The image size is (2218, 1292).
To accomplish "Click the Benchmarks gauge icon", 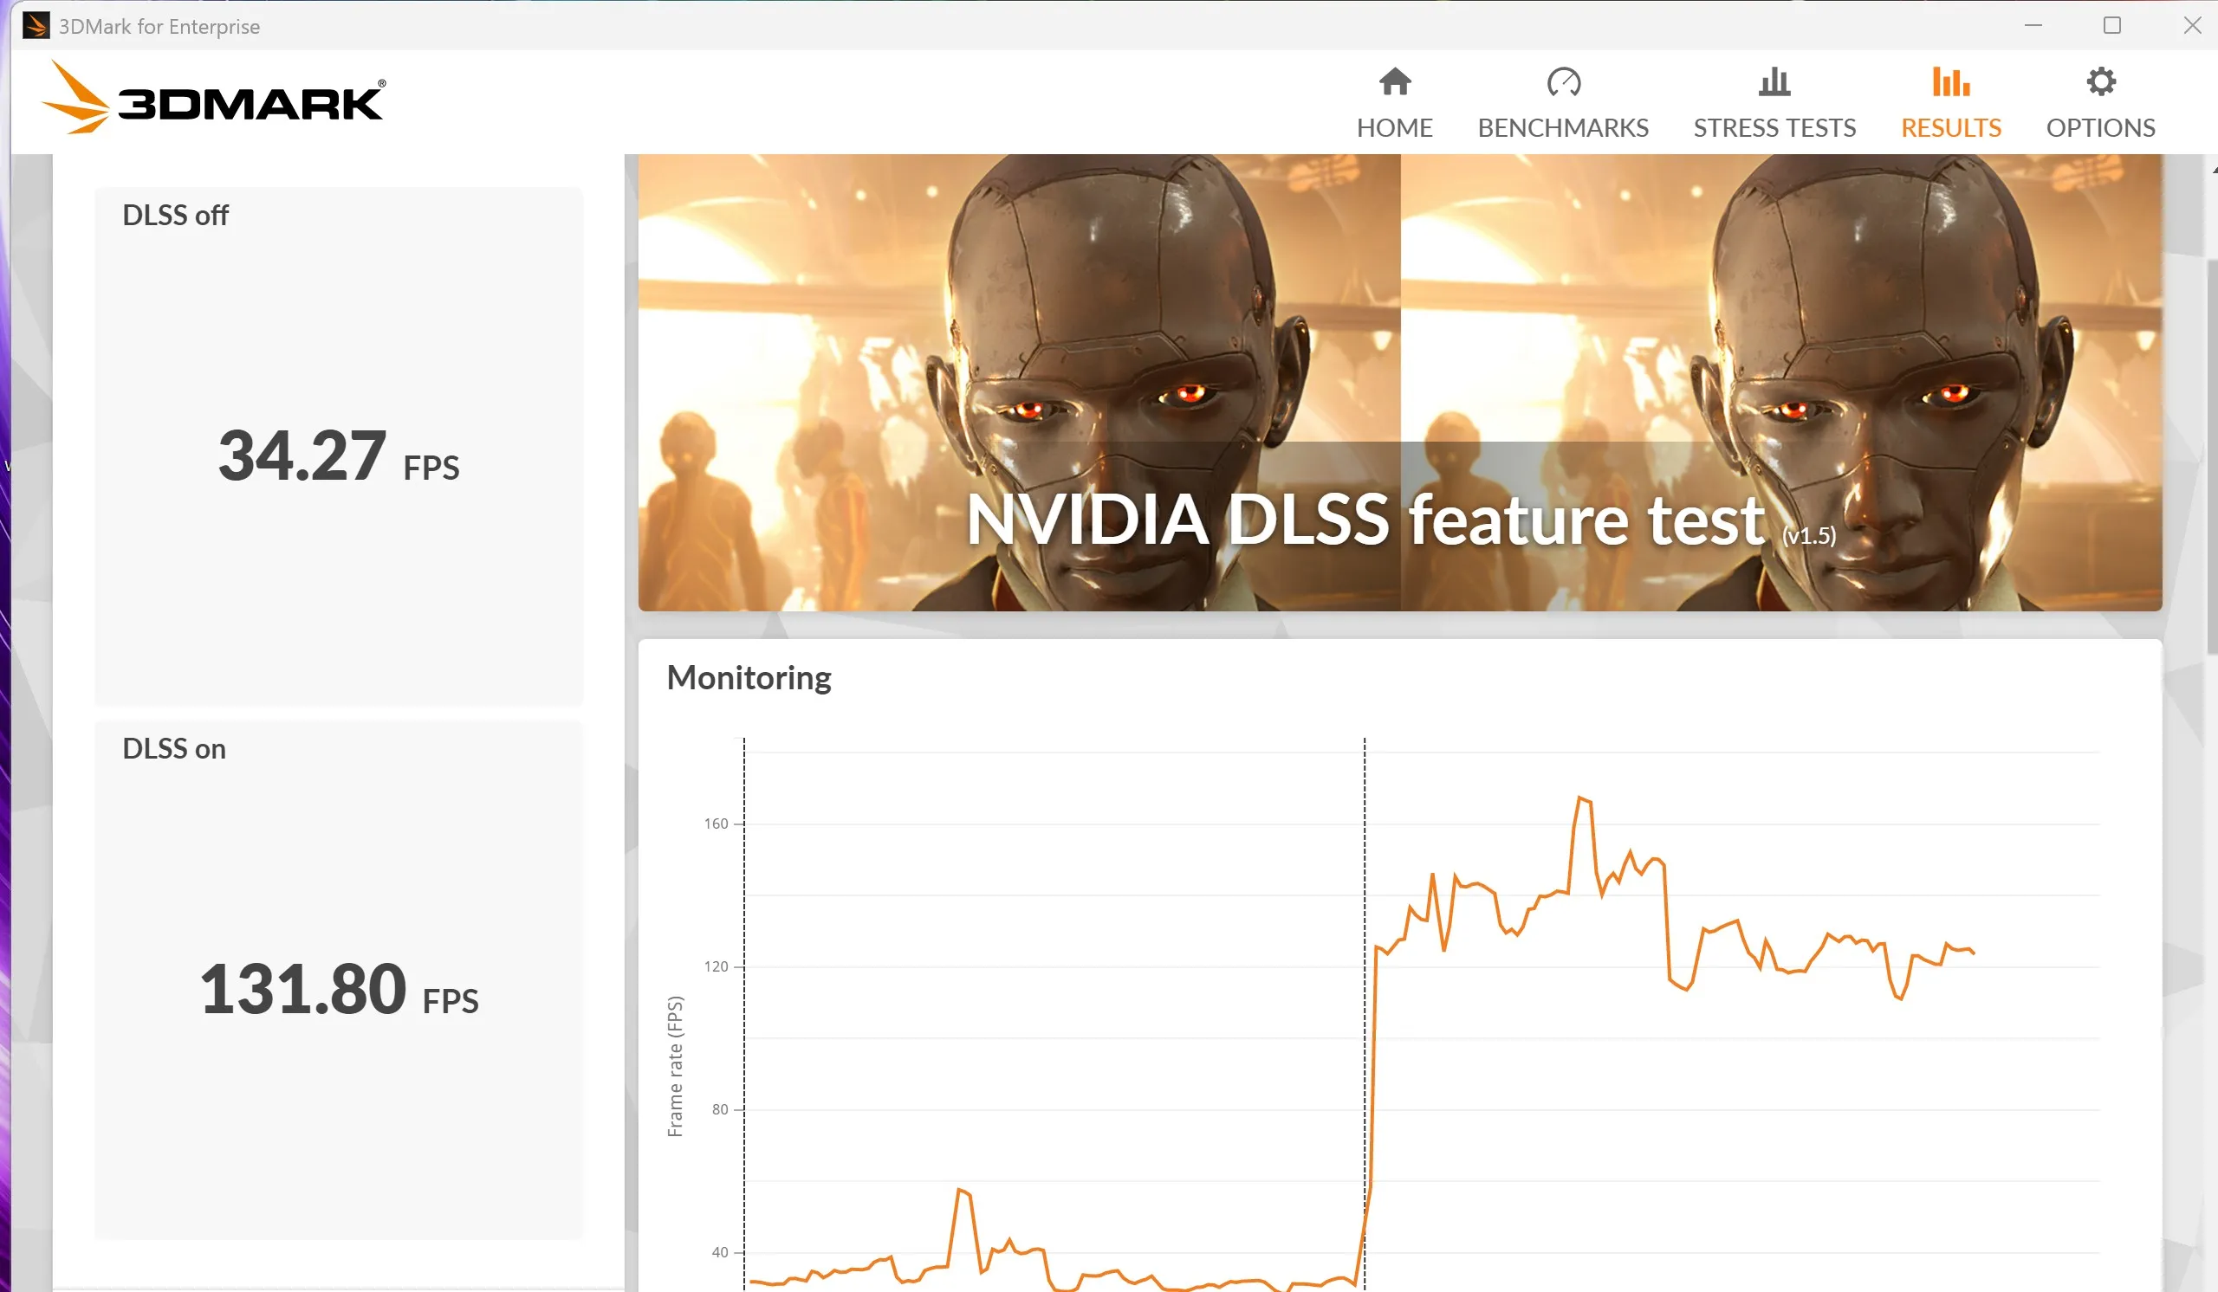I will tap(1563, 81).
